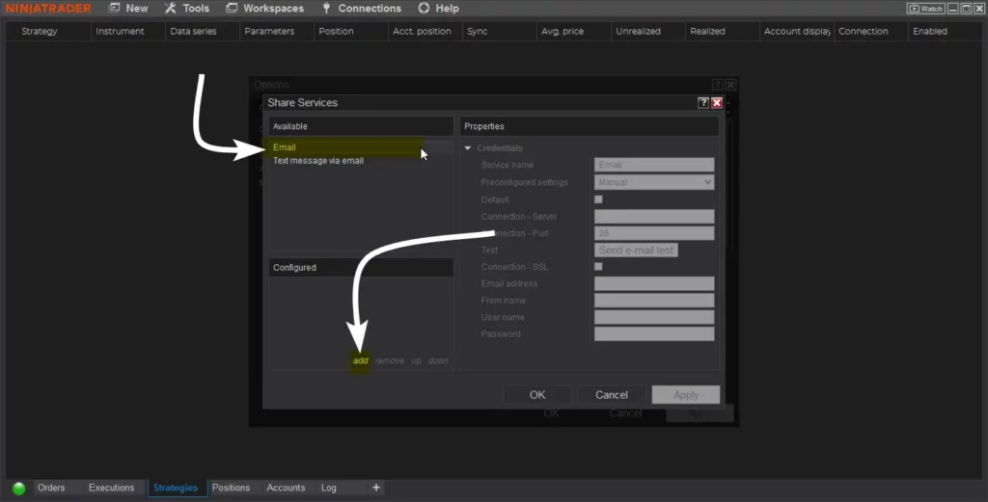This screenshot has height=502, width=988.
Task: Switch to the Orders tab
Action: (51, 488)
